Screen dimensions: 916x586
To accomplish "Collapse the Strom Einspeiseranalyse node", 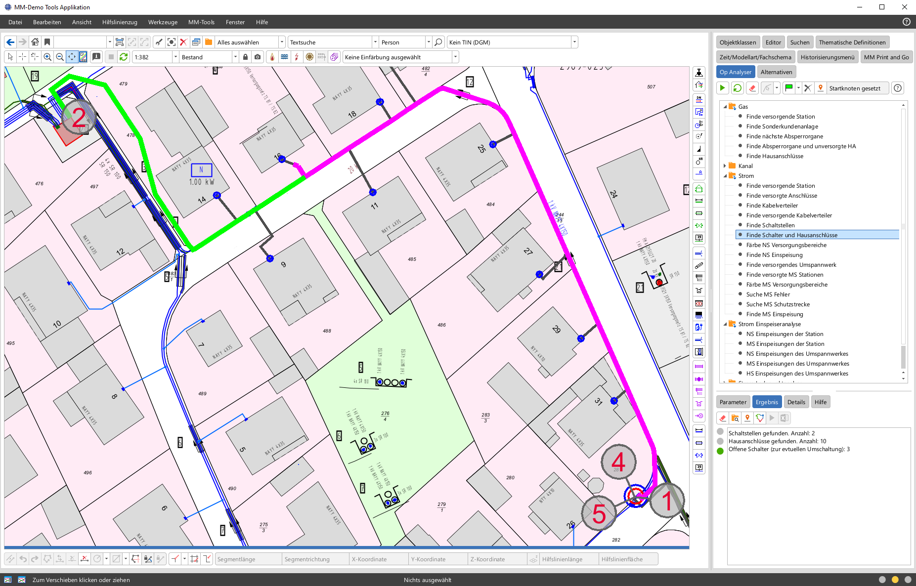I will point(725,324).
